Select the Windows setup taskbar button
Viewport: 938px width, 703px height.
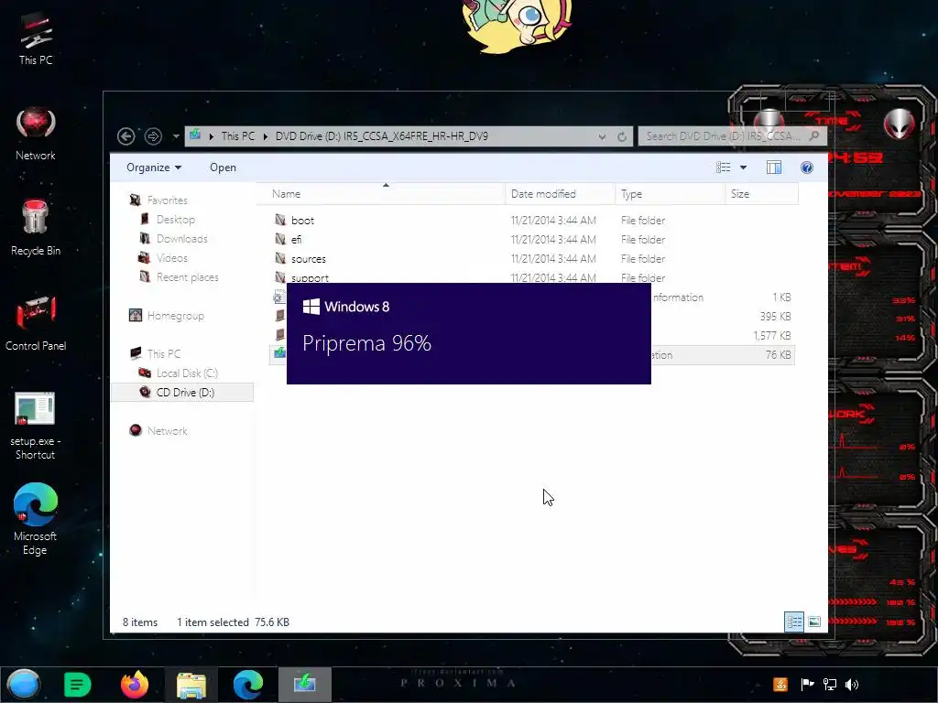[x=304, y=685]
